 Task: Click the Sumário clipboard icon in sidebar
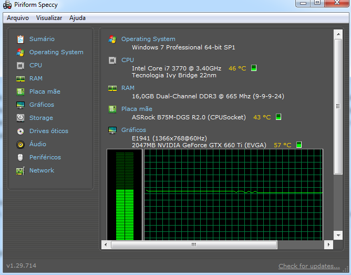tap(20, 39)
